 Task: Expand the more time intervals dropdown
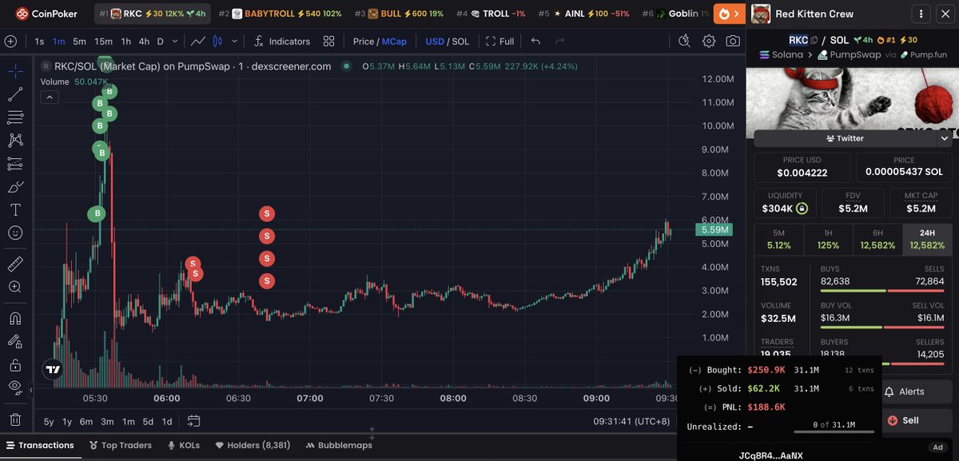176,42
